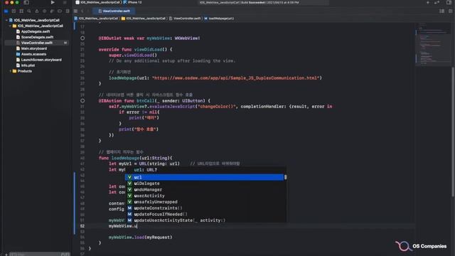The width and height of the screenshot is (455, 256).
Task: Select the updateFocusIfNeeded() autocomplete suggestion
Action: [x=204, y=214]
